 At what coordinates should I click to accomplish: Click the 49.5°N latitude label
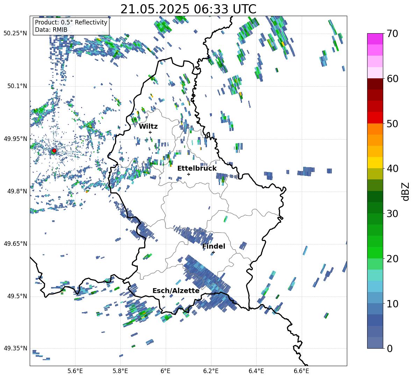(17, 296)
